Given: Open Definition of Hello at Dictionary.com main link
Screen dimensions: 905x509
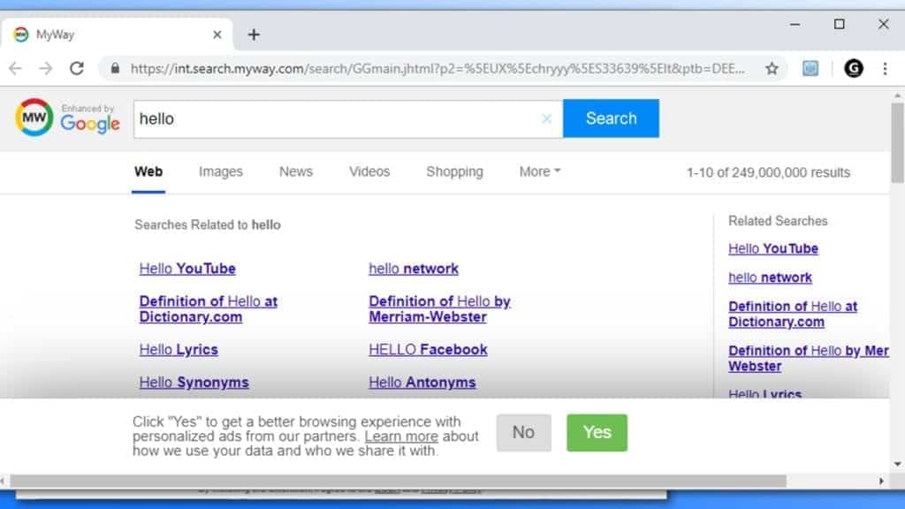Looking at the screenshot, I should coord(209,308).
